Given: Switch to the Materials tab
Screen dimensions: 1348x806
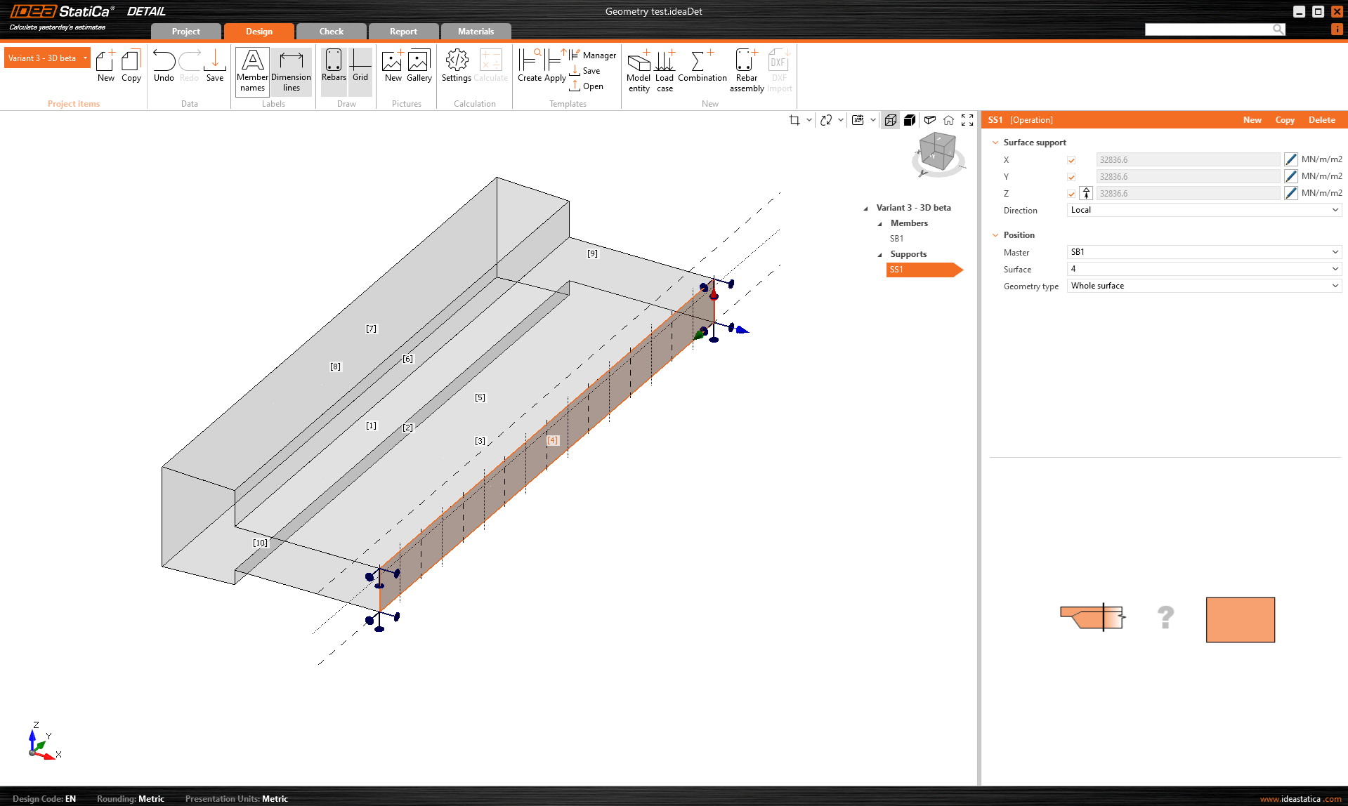Looking at the screenshot, I should tap(476, 32).
